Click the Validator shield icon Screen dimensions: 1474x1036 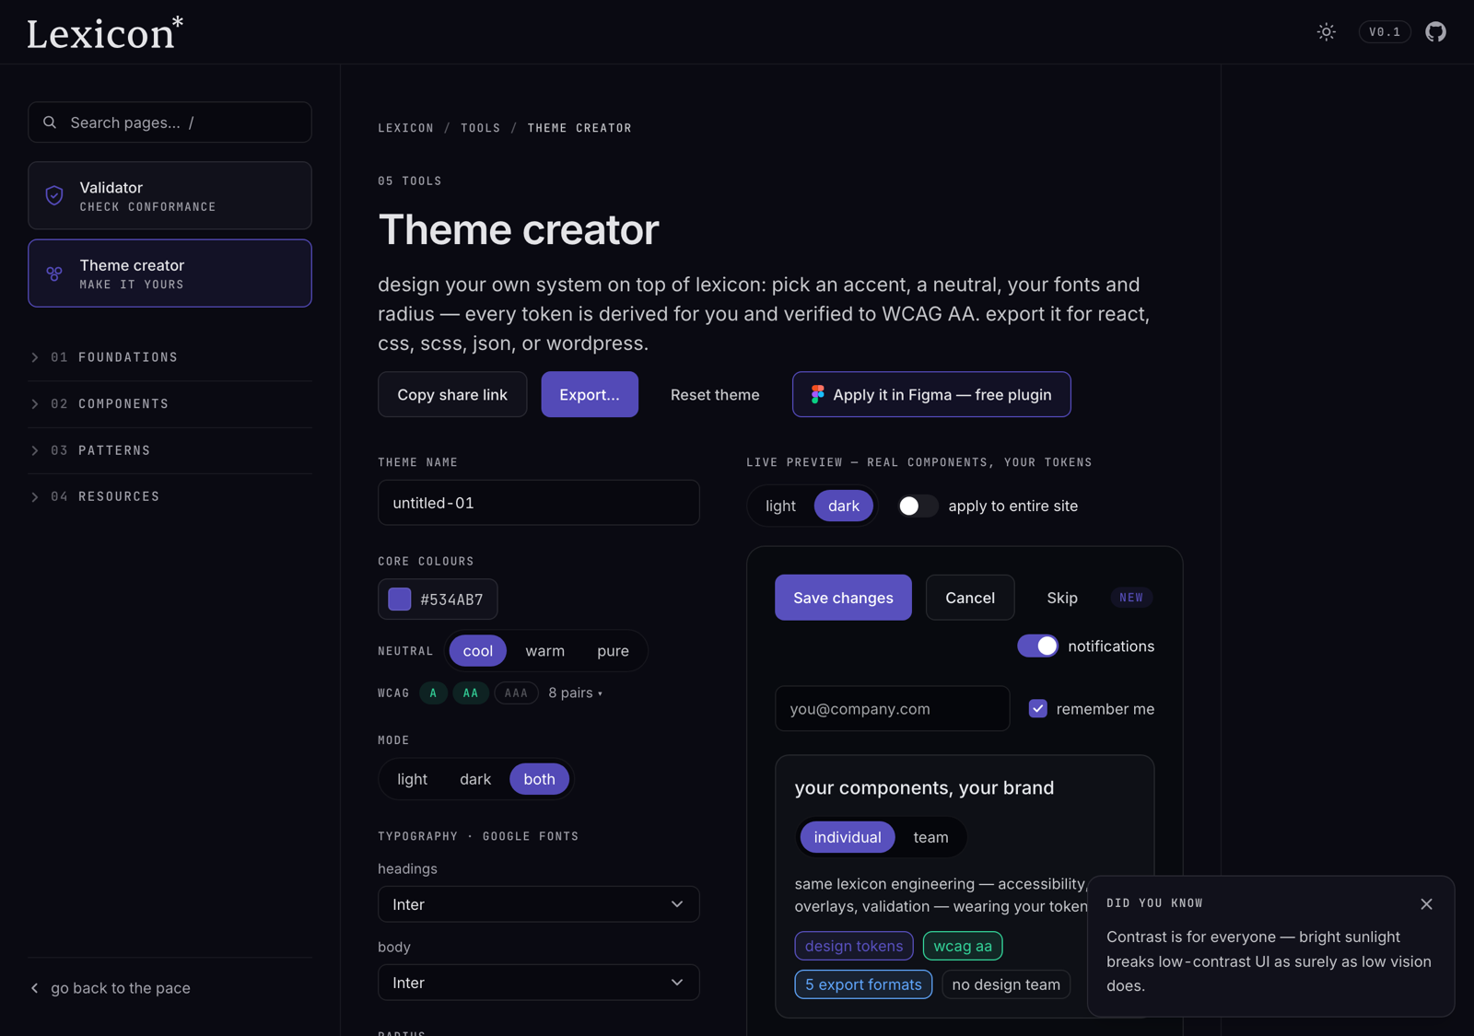click(x=54, y=195)
